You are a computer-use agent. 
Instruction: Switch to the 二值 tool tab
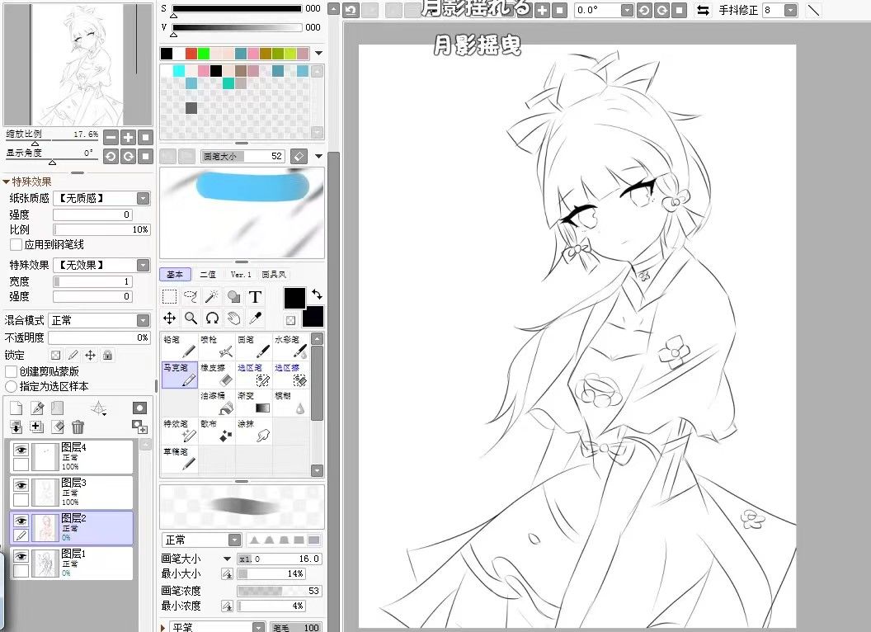click(x=208, y=275)
